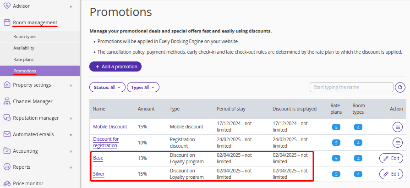Click the Add a promotion button
The width and height of the screenshot is (410, 188).
115,66
